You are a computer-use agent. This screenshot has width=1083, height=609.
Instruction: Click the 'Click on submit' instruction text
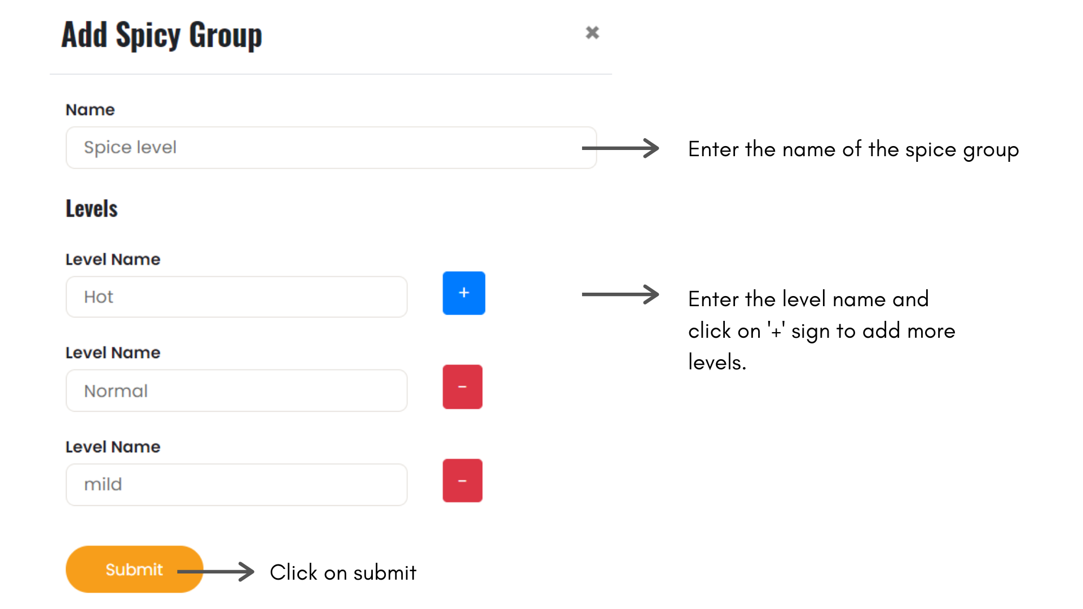click(343, 573)
